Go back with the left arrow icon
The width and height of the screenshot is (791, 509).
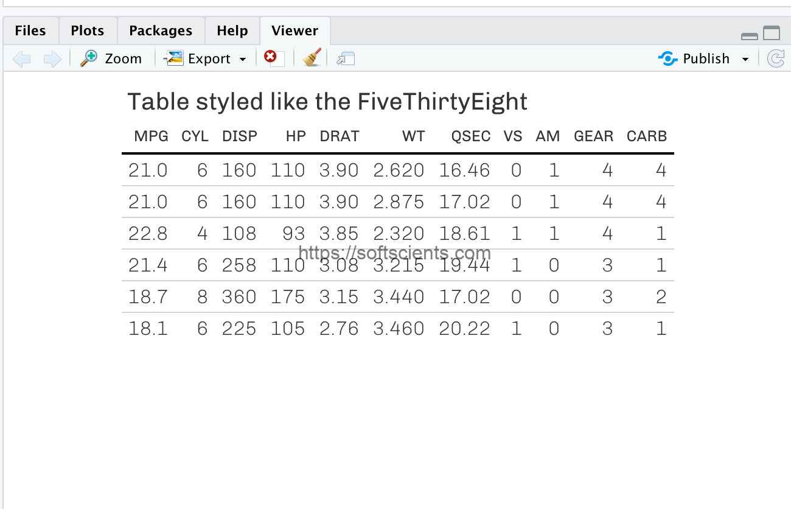click(x=22, y=59)
